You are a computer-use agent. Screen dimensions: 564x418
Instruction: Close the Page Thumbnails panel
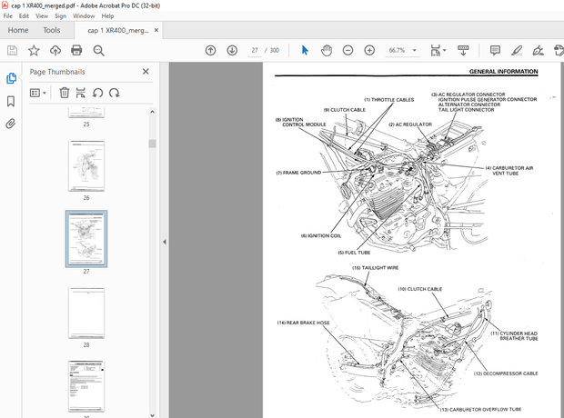(x=146, y=72)
